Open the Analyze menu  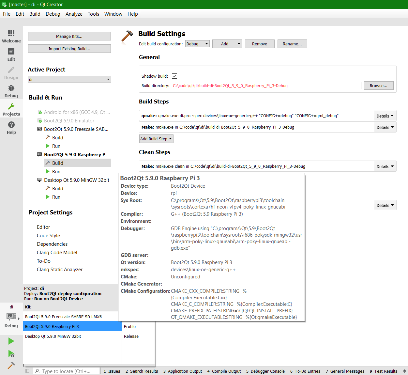tap(74, 14)
